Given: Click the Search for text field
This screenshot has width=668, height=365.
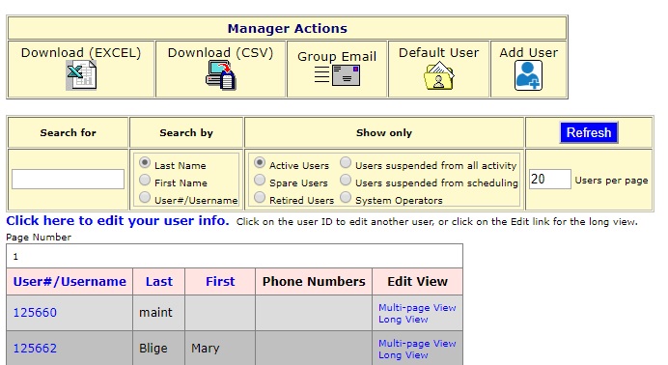Looking at the screenshot, I should [x=69, y=179].
